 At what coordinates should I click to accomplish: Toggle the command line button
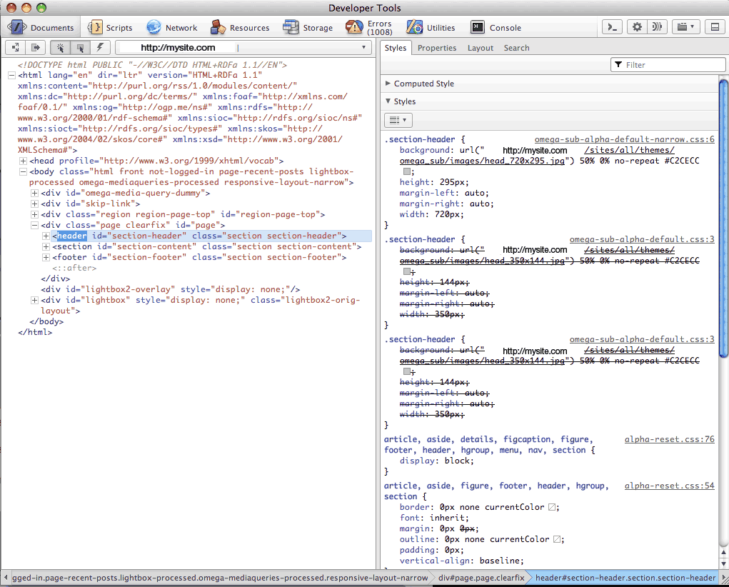pos(611,27)
